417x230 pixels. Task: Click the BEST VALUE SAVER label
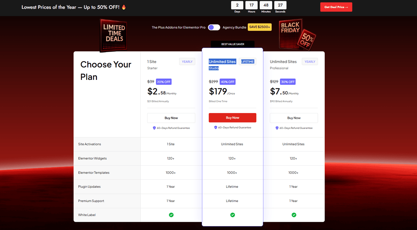pos(233,44)
